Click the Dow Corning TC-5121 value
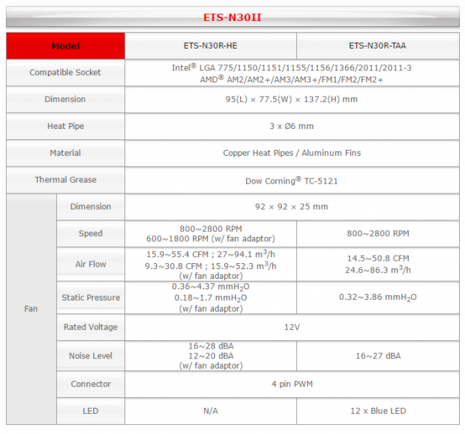The width and height of the screenshot is (465, 434). 292,181
